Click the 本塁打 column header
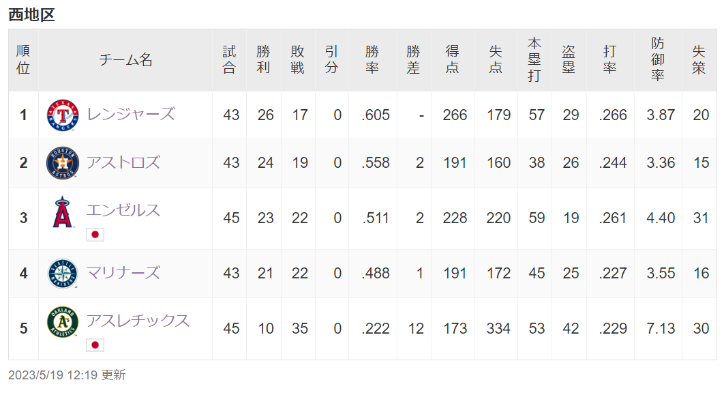This screenshot has height=393, width=724. [x=534, y=59]
